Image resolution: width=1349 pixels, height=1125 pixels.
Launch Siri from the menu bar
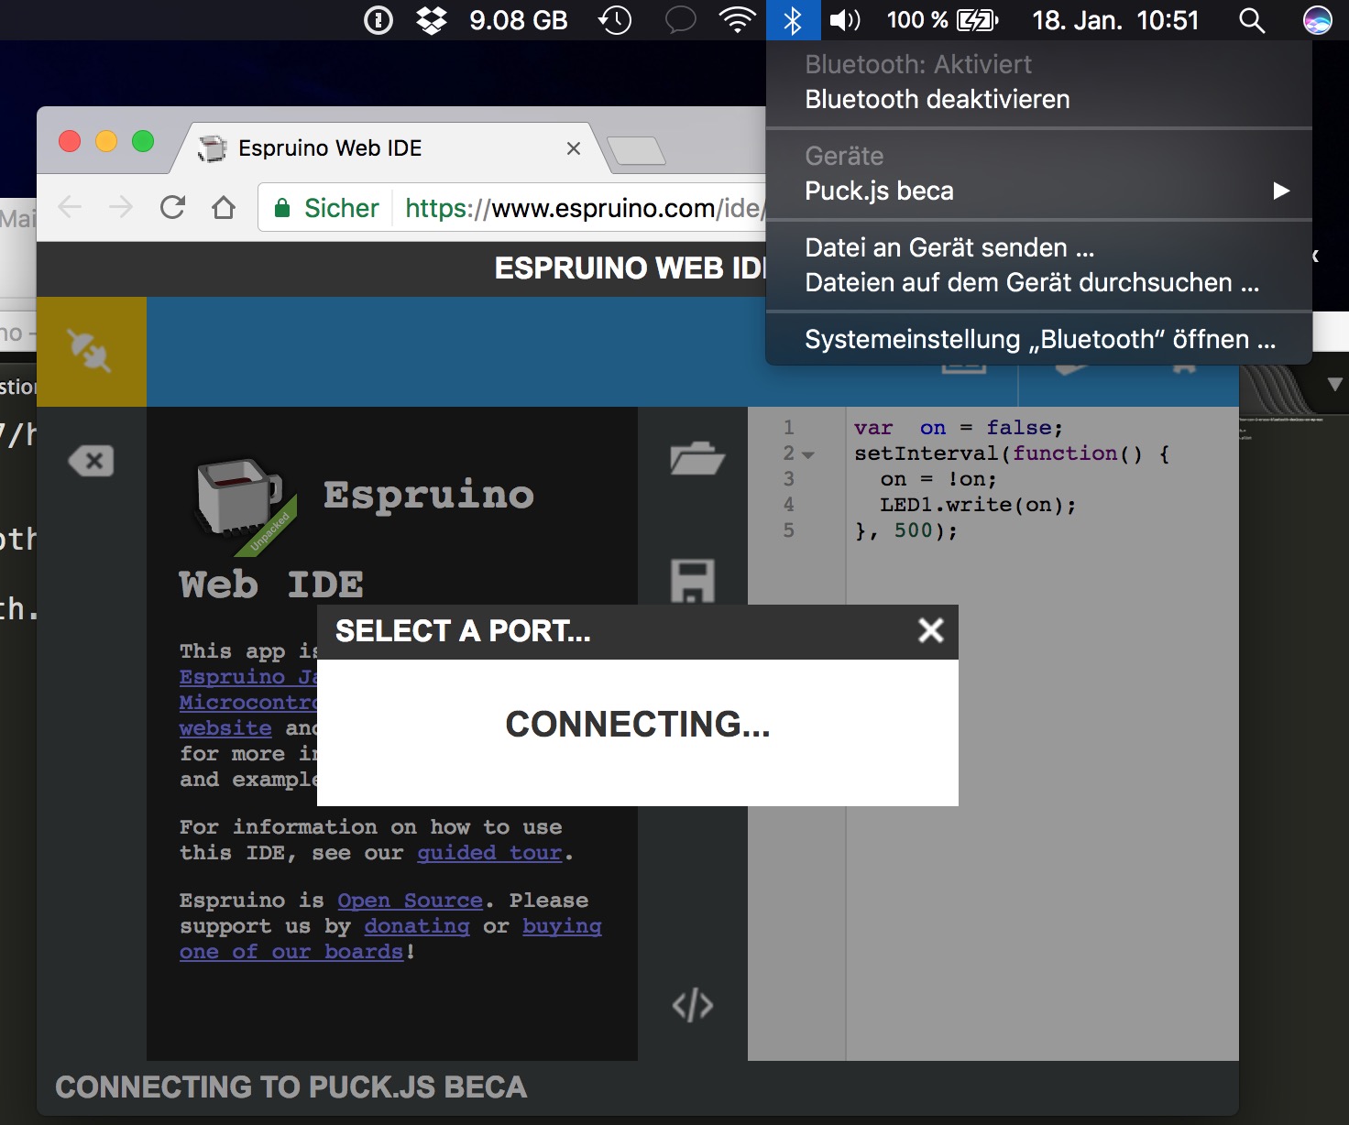click(1317, 20)
